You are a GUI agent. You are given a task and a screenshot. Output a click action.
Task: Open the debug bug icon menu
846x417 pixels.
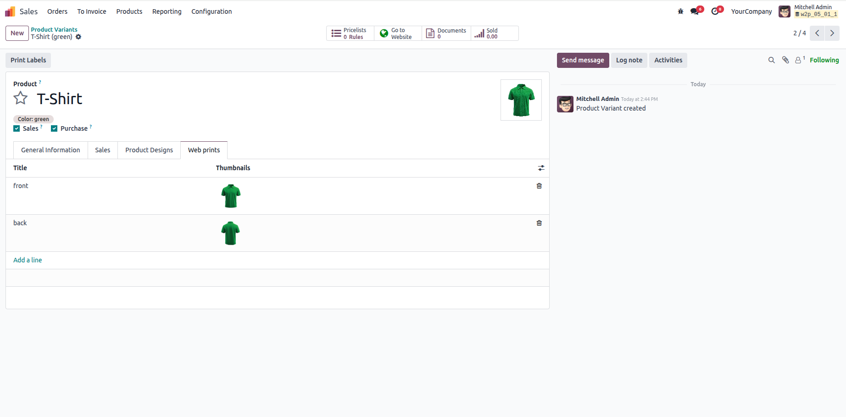(680, 11)
